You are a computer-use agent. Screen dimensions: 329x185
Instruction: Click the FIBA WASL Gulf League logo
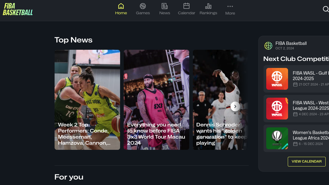pyautogui.click(x=277, y=79)
